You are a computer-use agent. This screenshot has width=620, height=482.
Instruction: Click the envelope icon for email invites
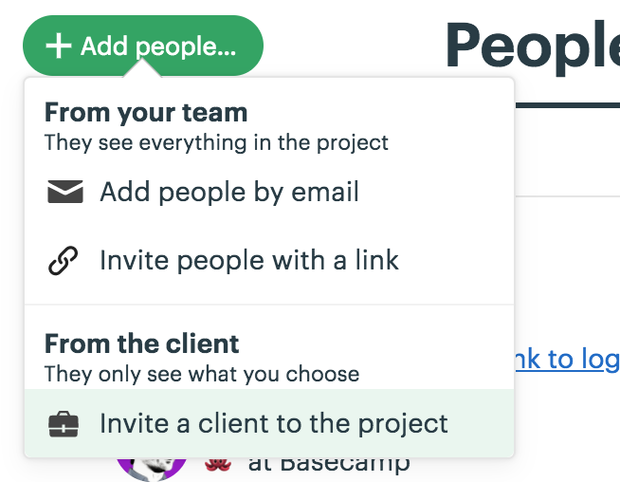tap(65, 192)
